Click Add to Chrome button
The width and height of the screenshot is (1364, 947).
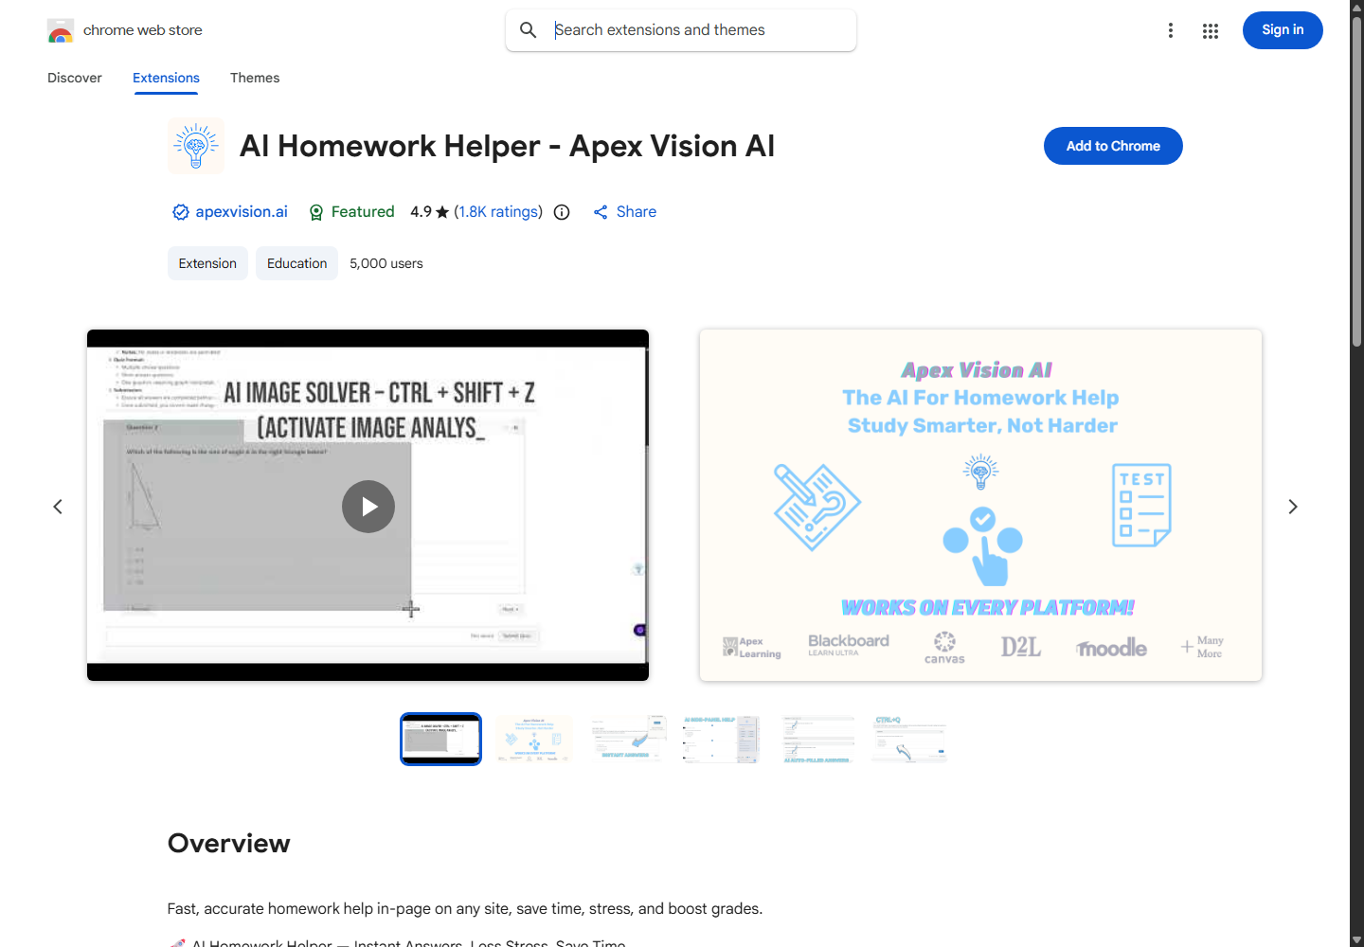point(1113,146)
